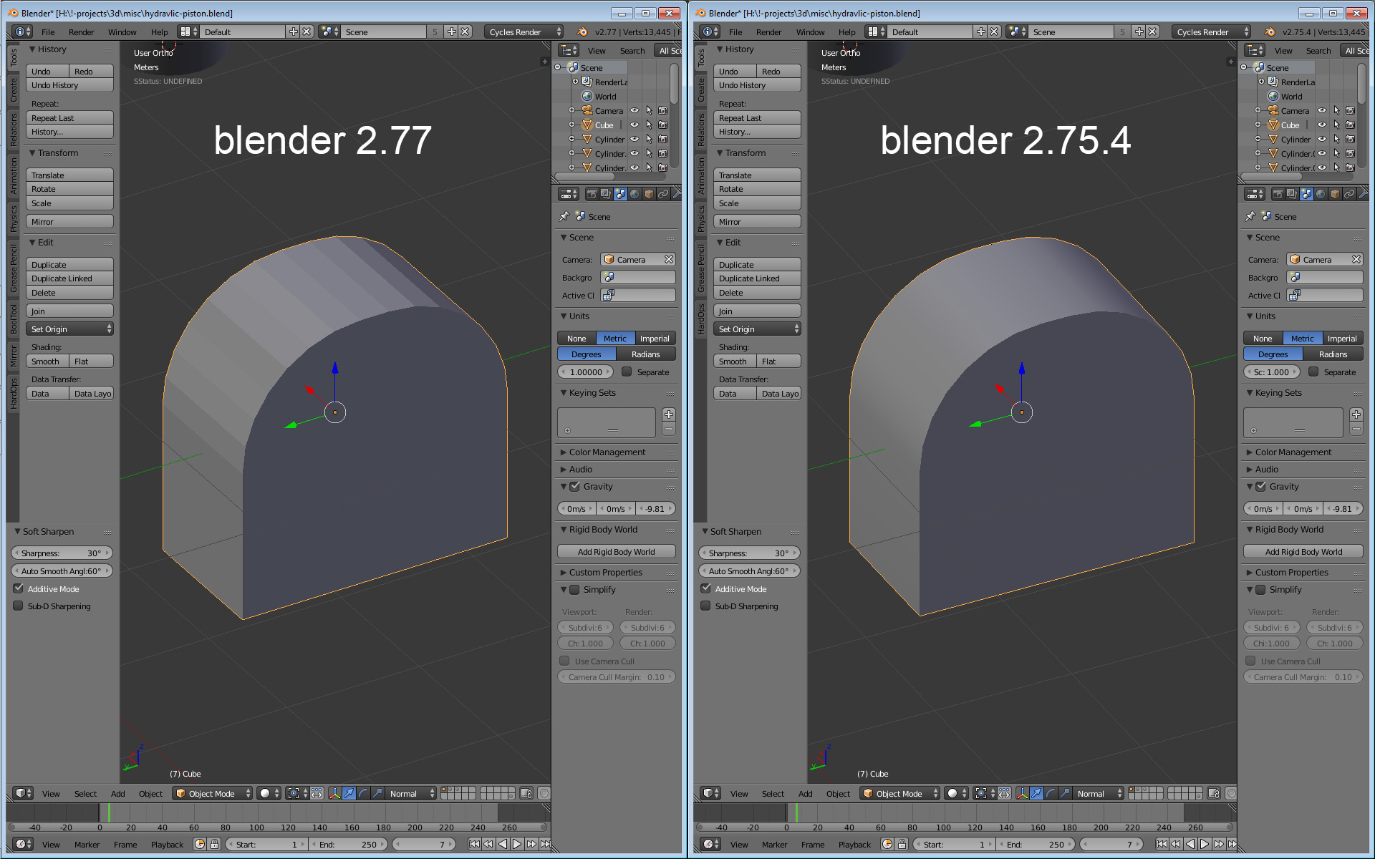Click World icon in right outliner

[x=1273, y=96]
